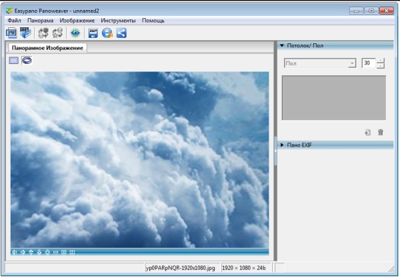Pan the panorama up with arrow icon

tap(31, 252)
